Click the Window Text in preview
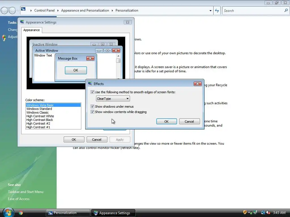Image resolution: width=290 pixels, height=217 pixels. (x=43, y=55)
